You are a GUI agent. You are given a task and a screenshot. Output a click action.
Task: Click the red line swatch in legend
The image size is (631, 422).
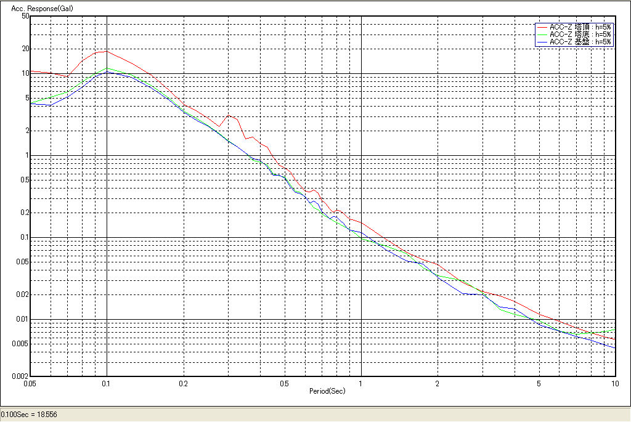coord(542,27)
